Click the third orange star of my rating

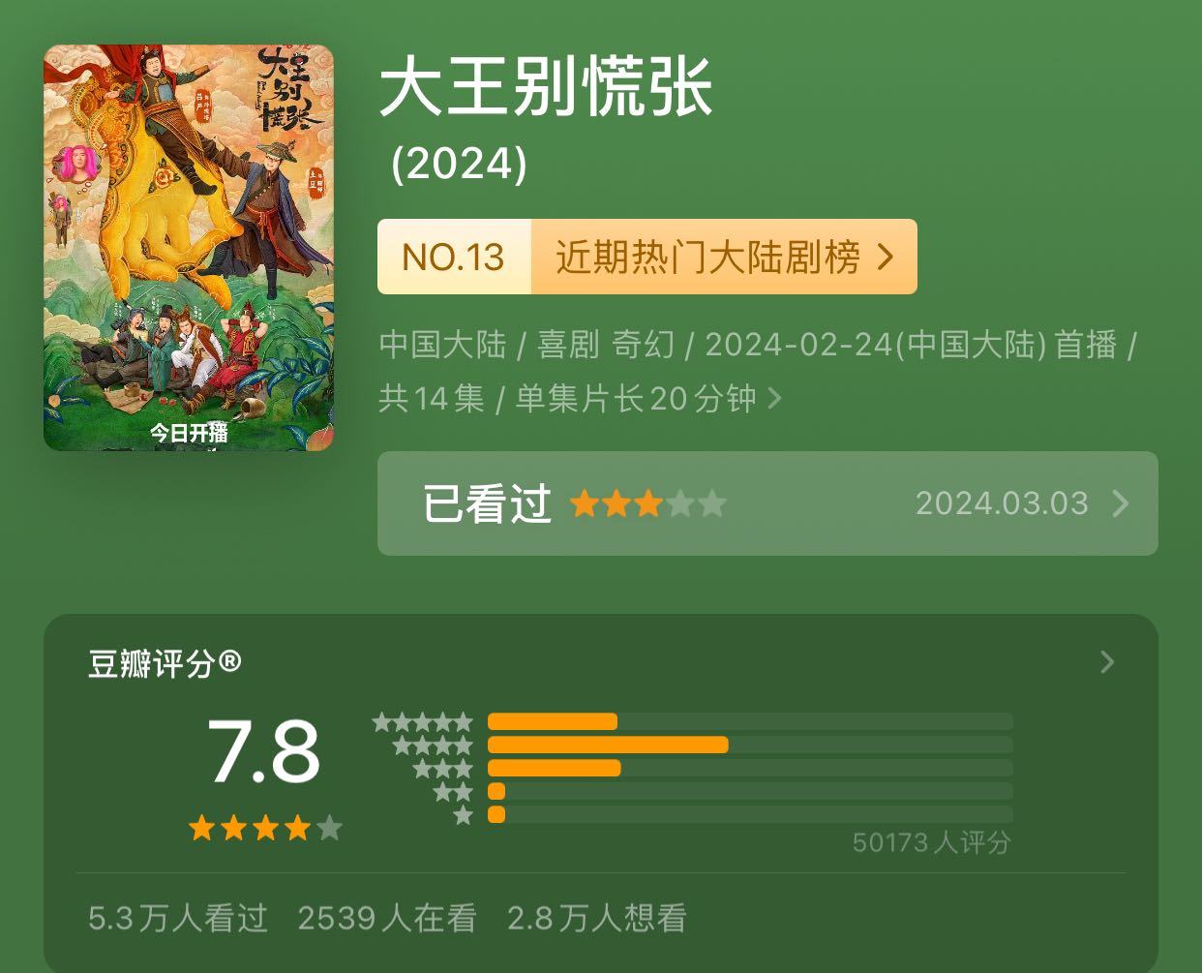[x=647, y=504]
